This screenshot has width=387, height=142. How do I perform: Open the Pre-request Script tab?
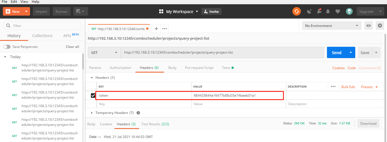point(199,68)
